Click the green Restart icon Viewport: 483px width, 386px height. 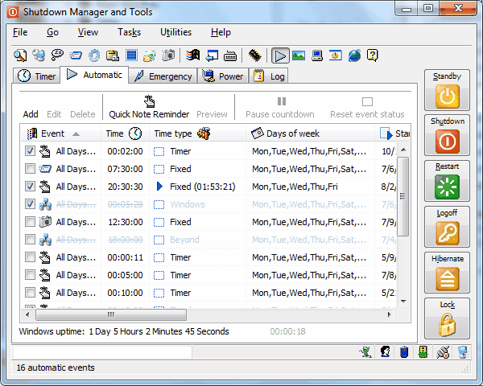(448, 187)
